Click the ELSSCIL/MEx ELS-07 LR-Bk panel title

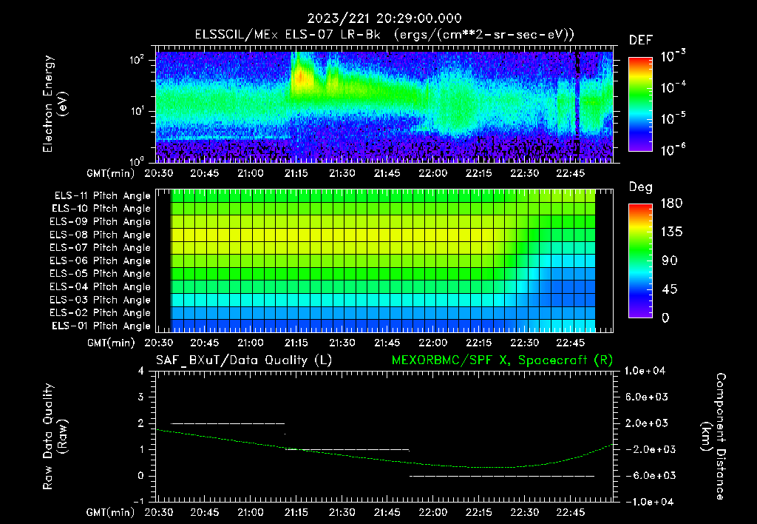click(384, 35)
